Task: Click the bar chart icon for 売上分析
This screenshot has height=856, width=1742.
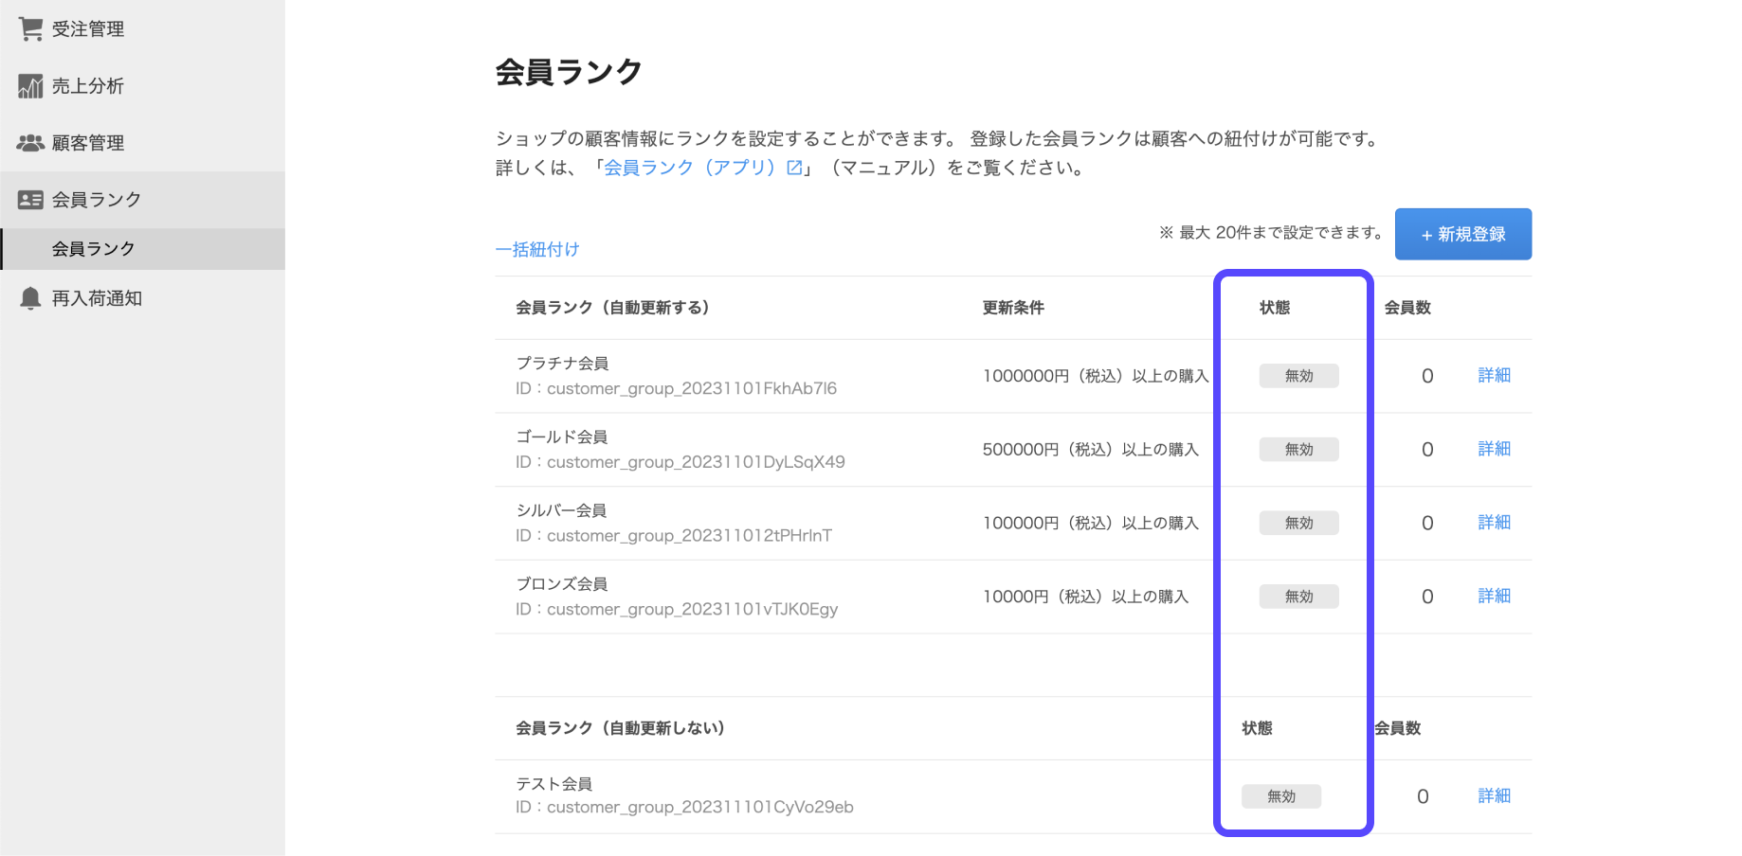Action: (30, 86)
